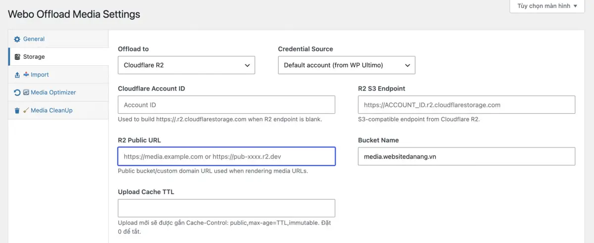The width and height of the screenshot is (594, 243).
Task: Click the Media CleanUp trash icon
Action: click(17, 110)
